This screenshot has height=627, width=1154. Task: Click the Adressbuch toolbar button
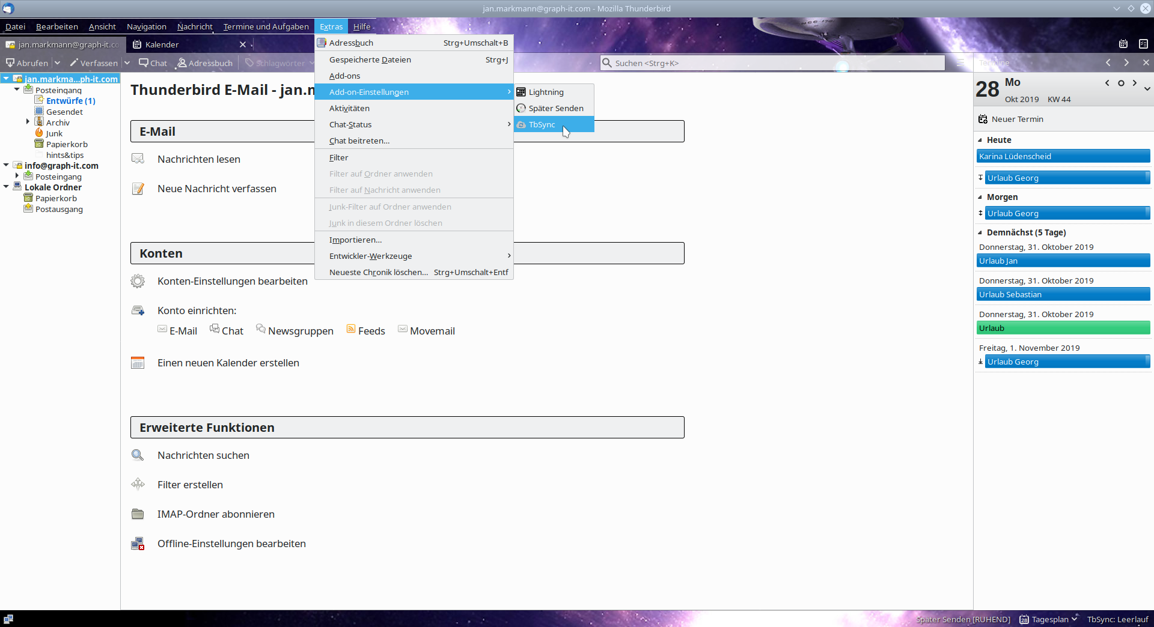pyautogui.click(x=205, y=63)
